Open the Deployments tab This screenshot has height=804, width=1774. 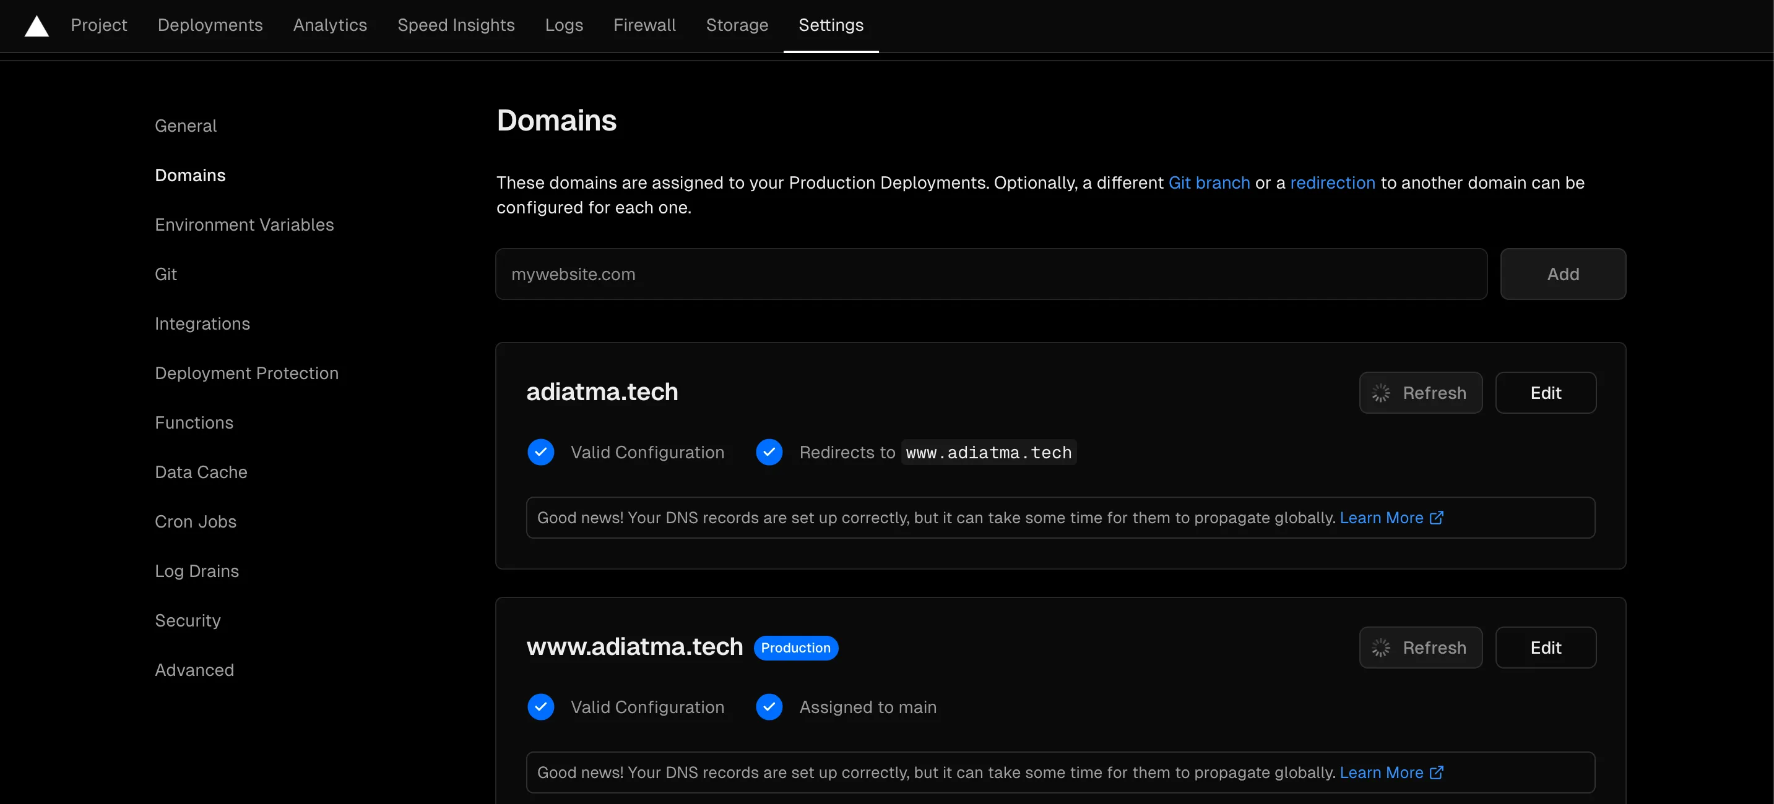(210, 25)
